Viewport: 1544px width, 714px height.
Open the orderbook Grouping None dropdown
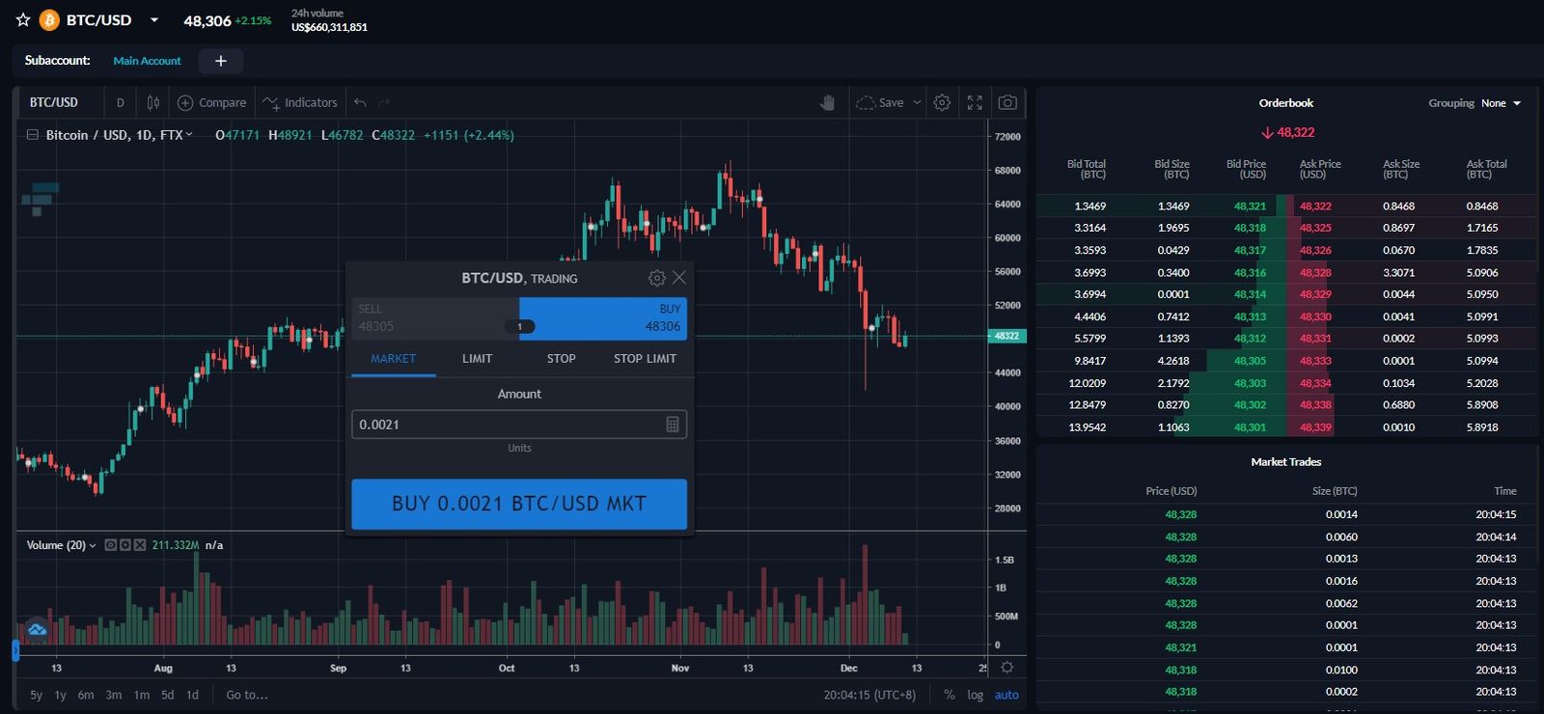click(1501, 103)
